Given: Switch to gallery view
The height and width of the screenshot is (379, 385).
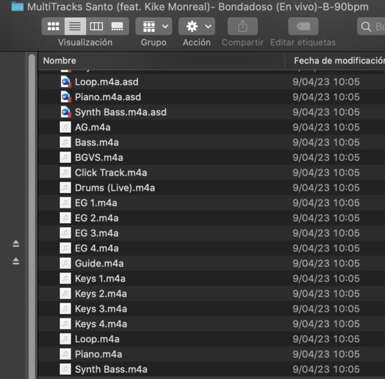Looking at the screenshot, I should point(117,26).
